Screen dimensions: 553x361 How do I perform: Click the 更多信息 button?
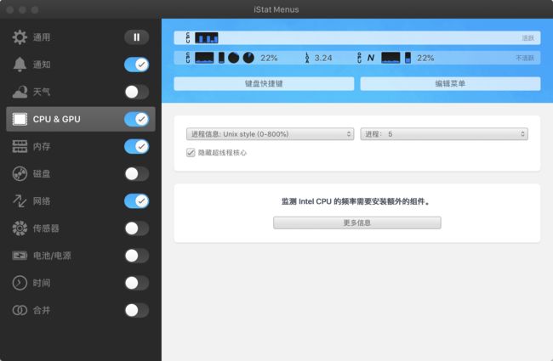357,223
